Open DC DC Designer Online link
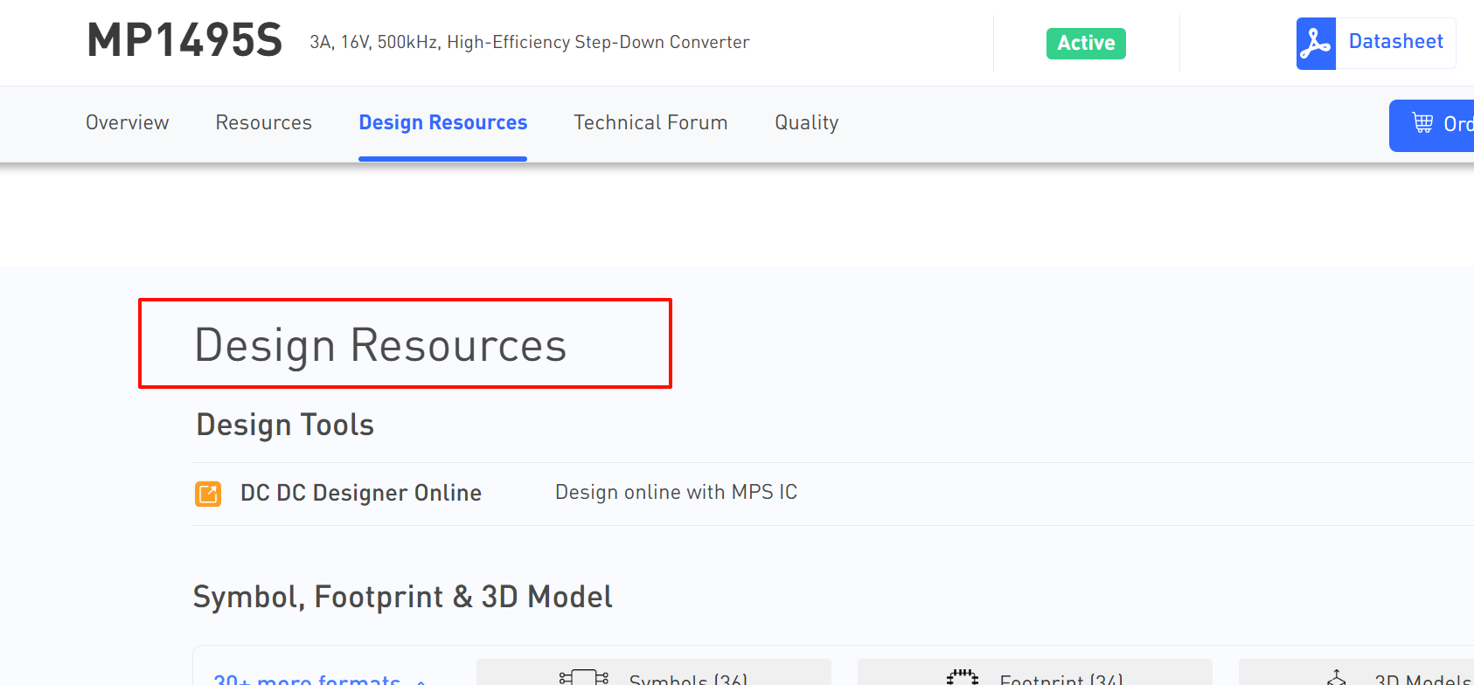Screen dimensions: 1474x685 [360, 494]
